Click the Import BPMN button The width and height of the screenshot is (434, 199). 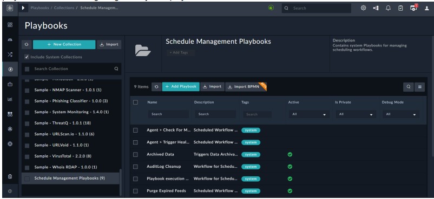click(x=246, y=87)
